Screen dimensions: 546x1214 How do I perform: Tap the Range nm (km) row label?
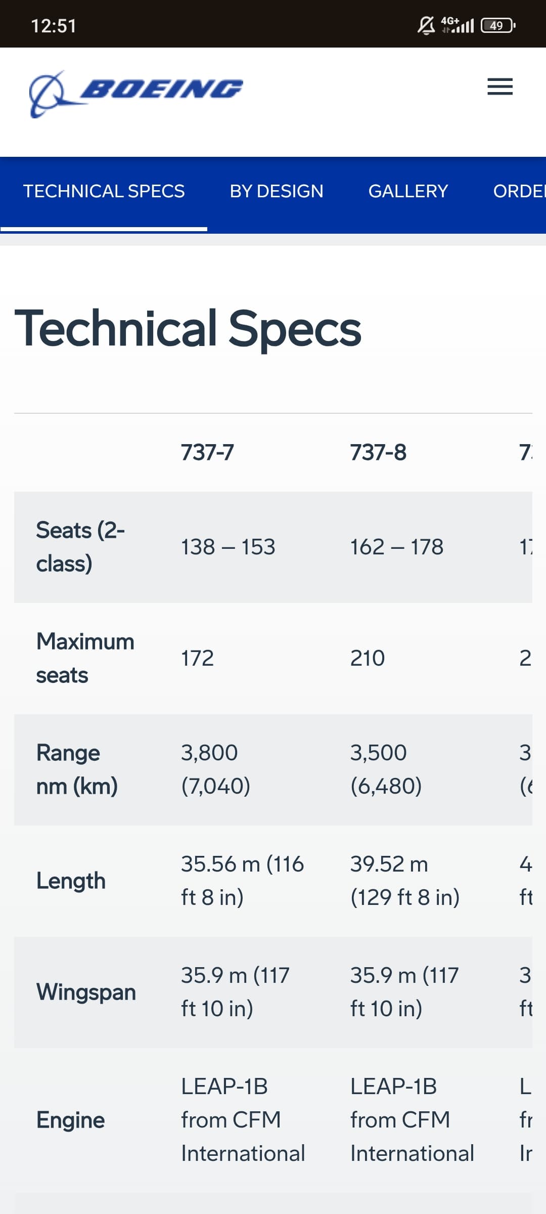77,769
